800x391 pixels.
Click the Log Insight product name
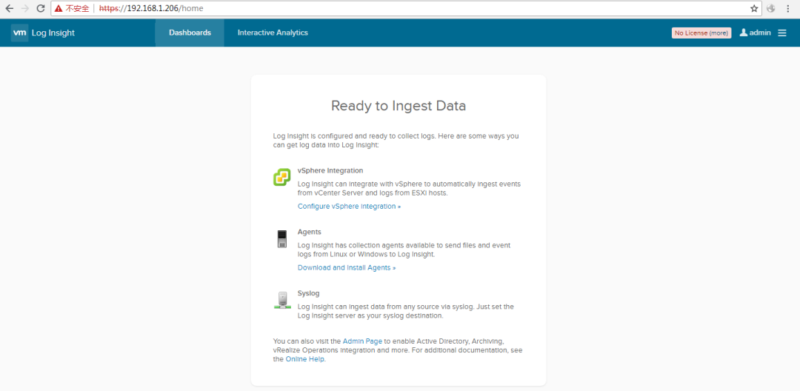coord(53,33)
